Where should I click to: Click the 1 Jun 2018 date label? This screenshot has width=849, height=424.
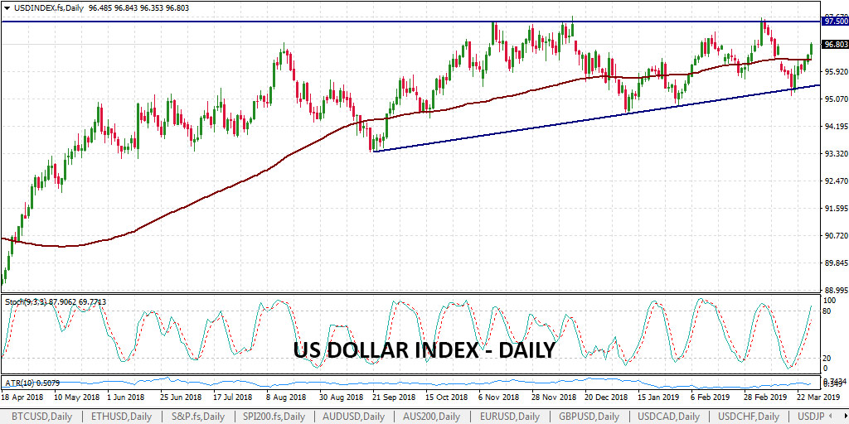(x=126, y=397)
